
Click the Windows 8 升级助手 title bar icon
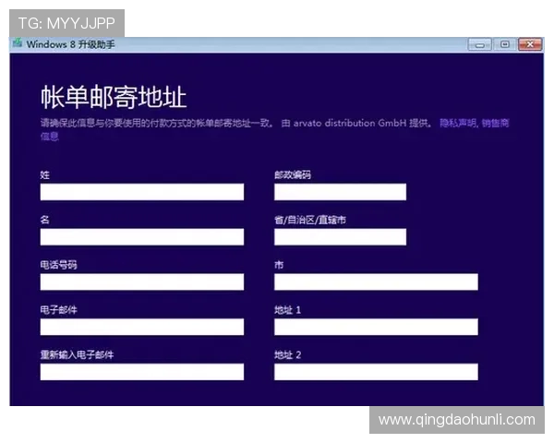(x=18, y=43)
